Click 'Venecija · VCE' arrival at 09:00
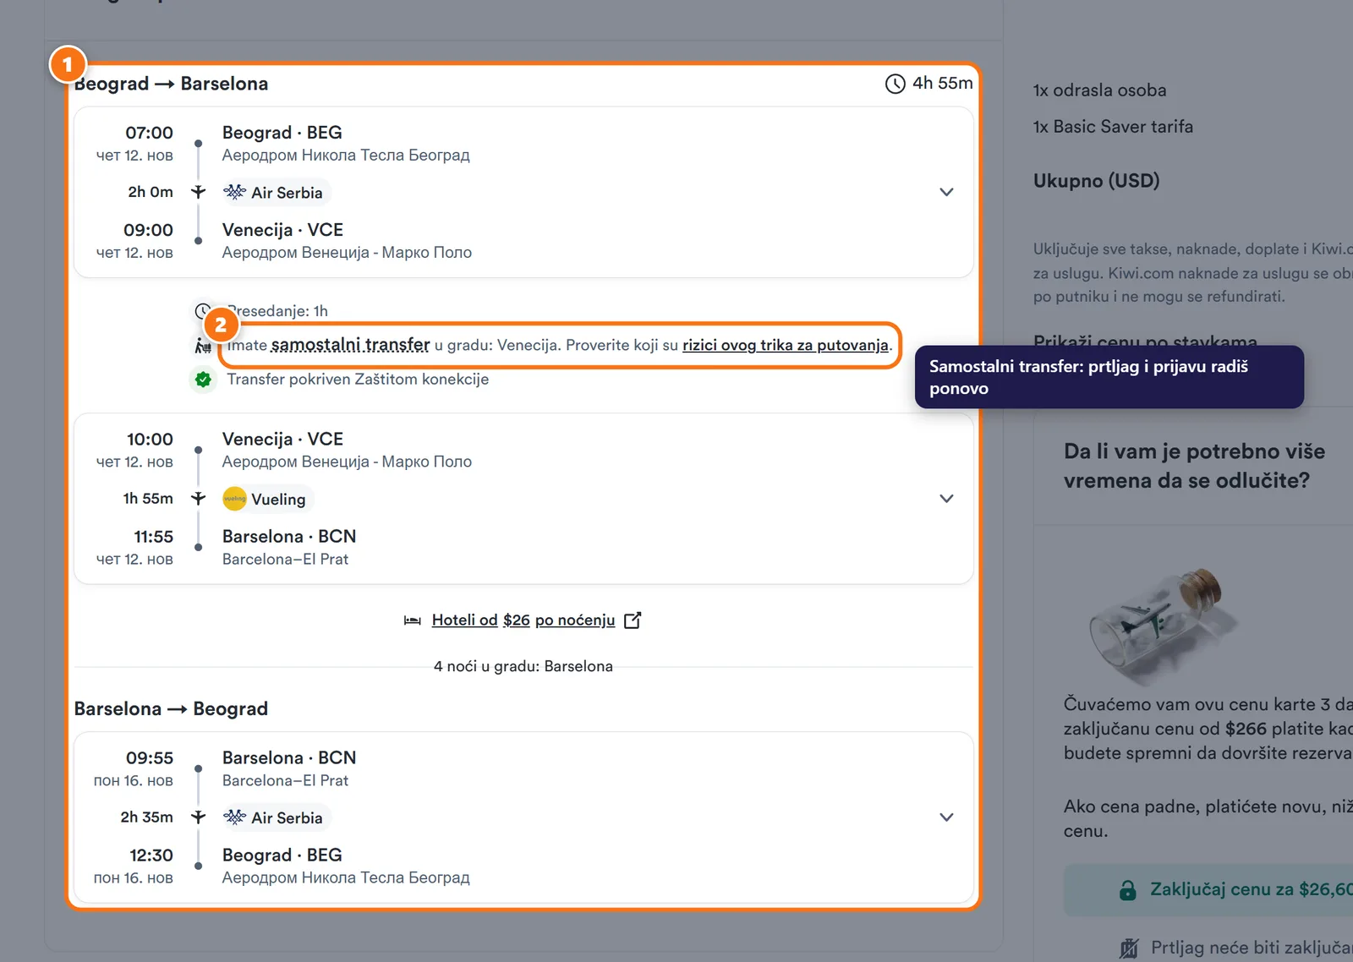 point(282,230)
